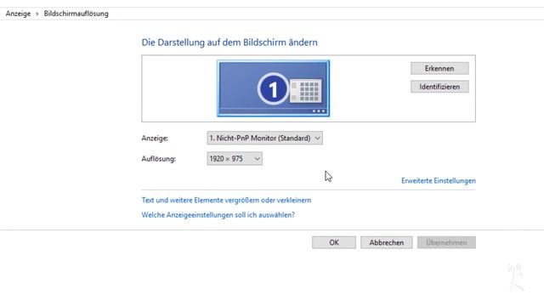
Task: Select monitor 1 thumbnail in display preview
Action: 274,88
